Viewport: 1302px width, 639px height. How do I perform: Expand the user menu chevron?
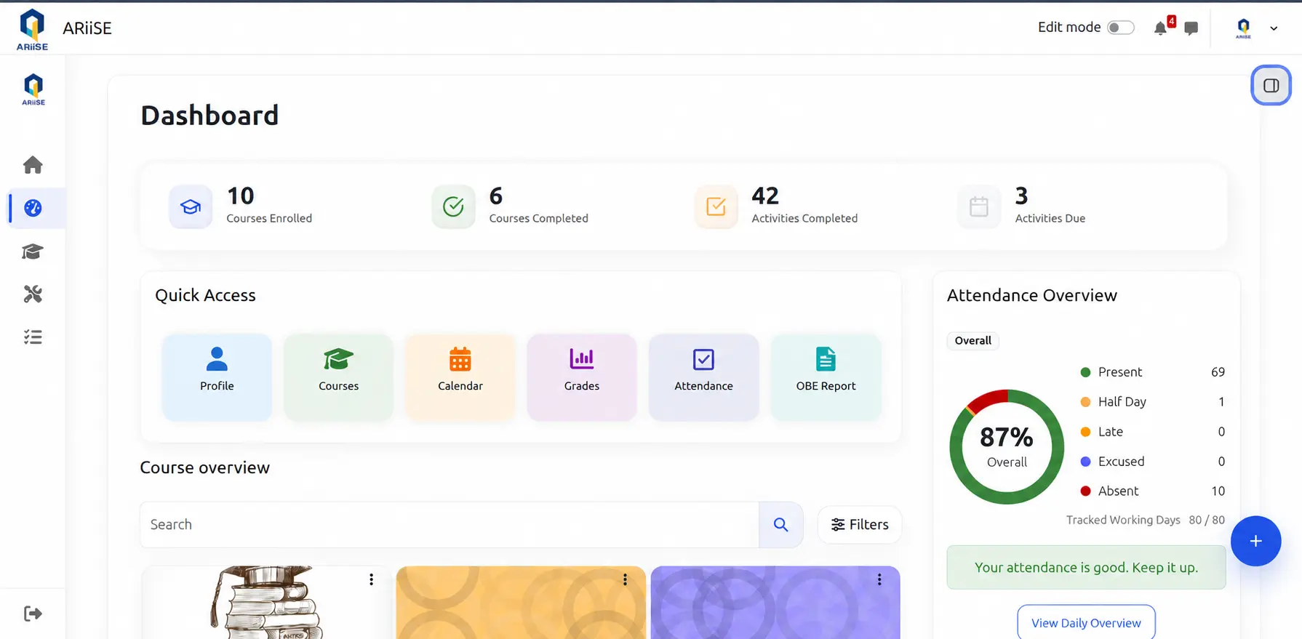pos(1274,28)
